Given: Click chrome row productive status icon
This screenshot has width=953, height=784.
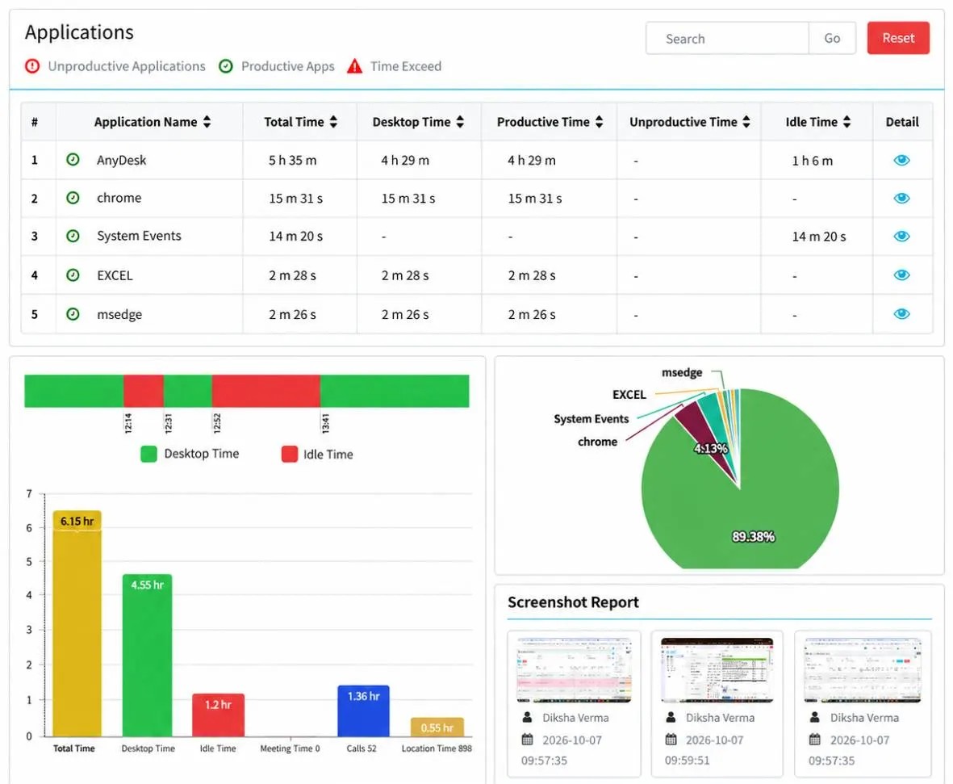Looking at the screenshot, I should coord(73,198).
